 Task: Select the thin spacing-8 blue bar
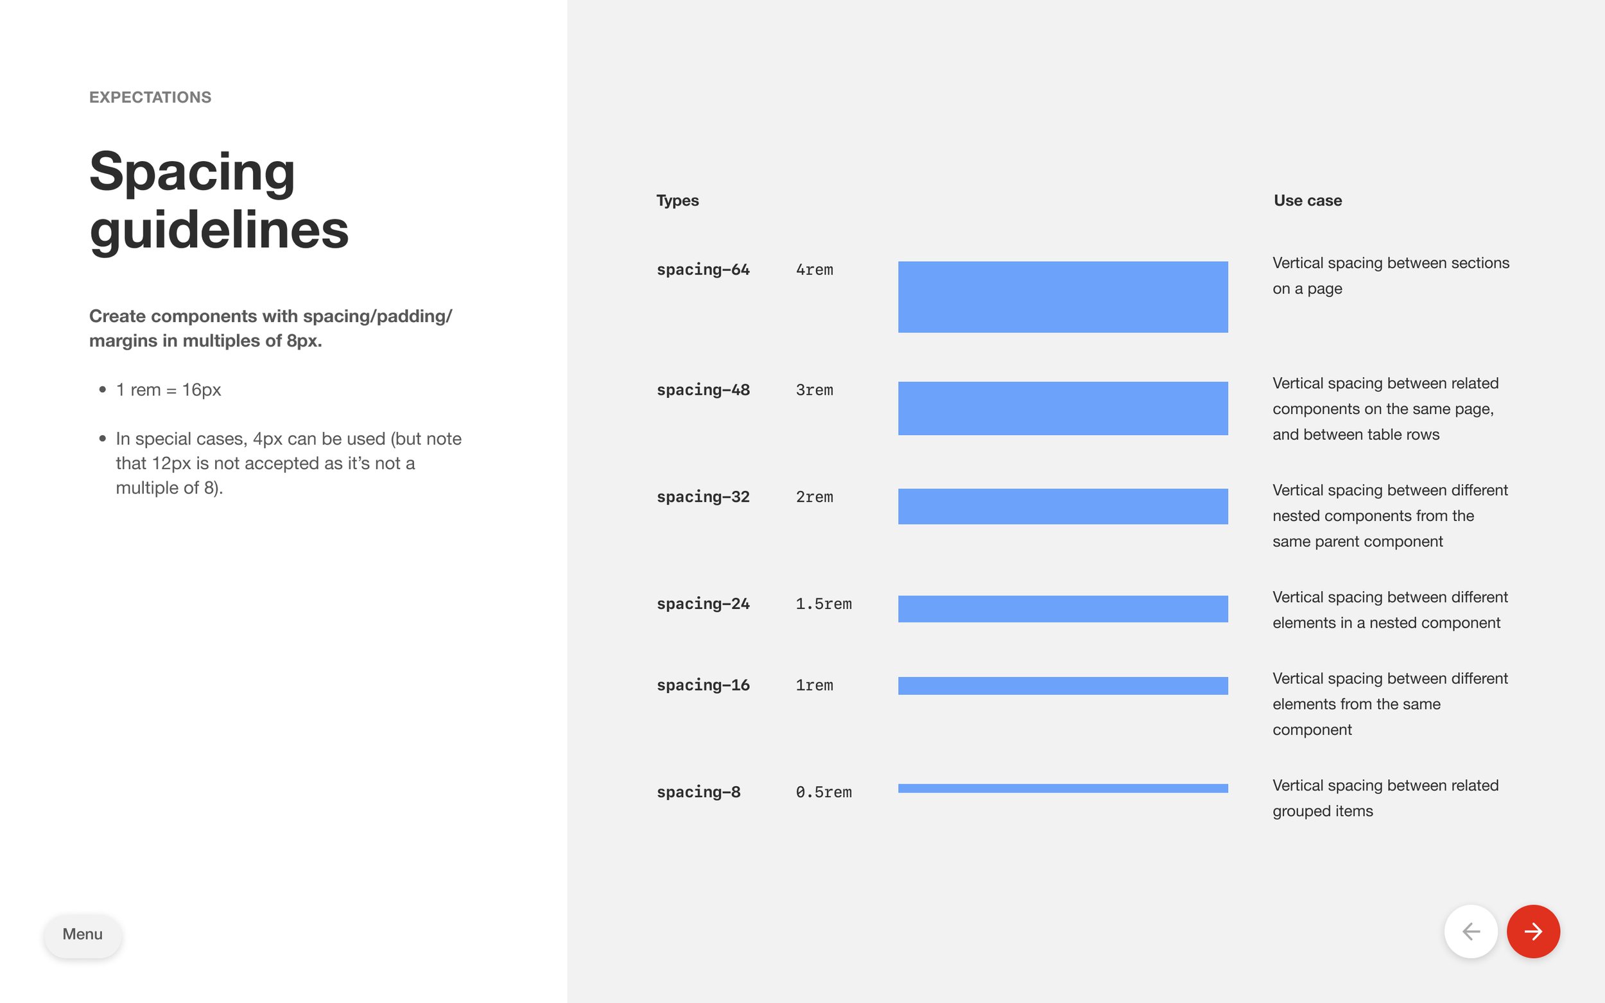click(x=1062, y=788)
